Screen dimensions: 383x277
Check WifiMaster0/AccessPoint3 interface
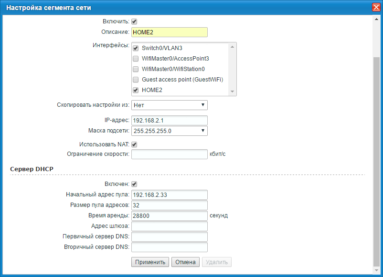tap(136, 59)
